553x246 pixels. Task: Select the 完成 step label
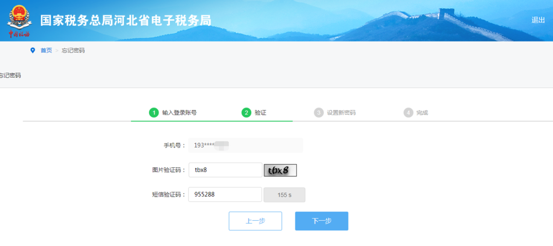click(422, 113)
